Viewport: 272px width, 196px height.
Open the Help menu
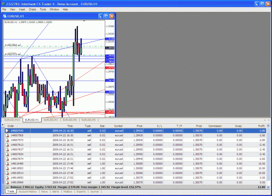point(65,10)
